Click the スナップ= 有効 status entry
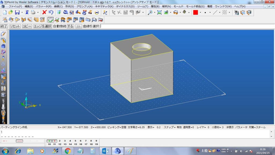The height and width of the screenshot is (155, 275). [x=173, y=127]
